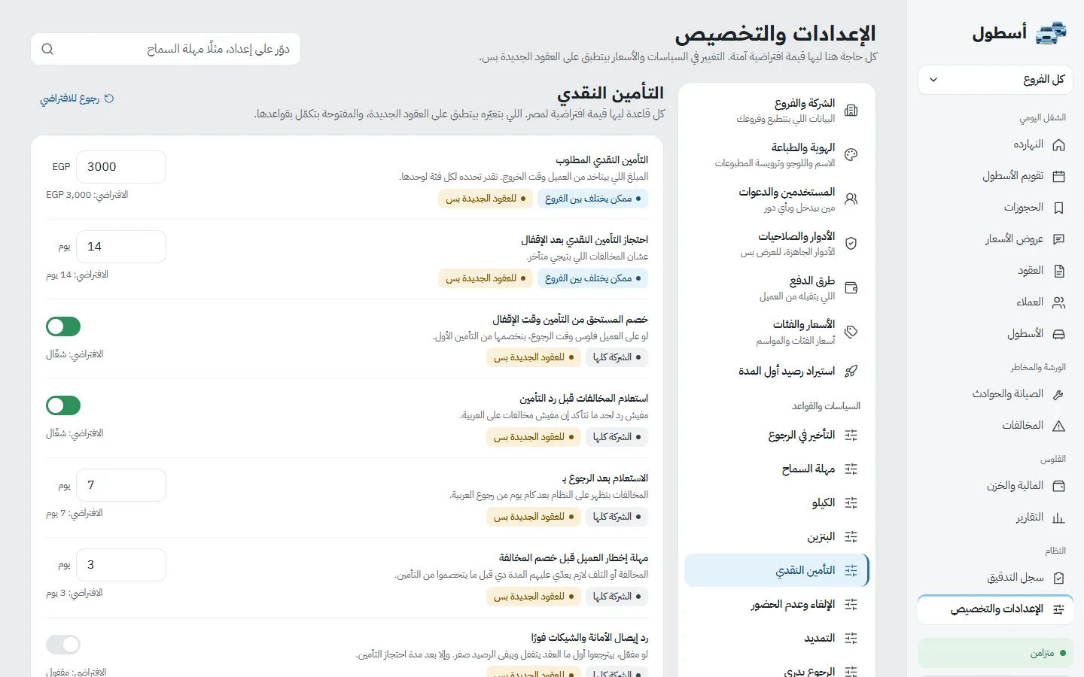Click the الاستعلام بعد الرجوع field showing 7
Screen dimensions: 1084x677
pos(121,485)
